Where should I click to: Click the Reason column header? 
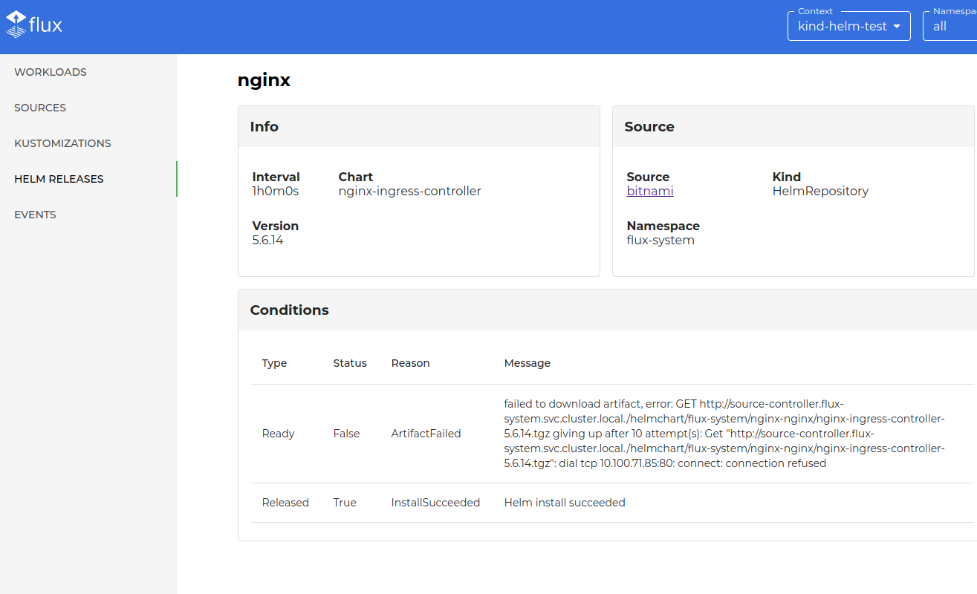[411, 363]
